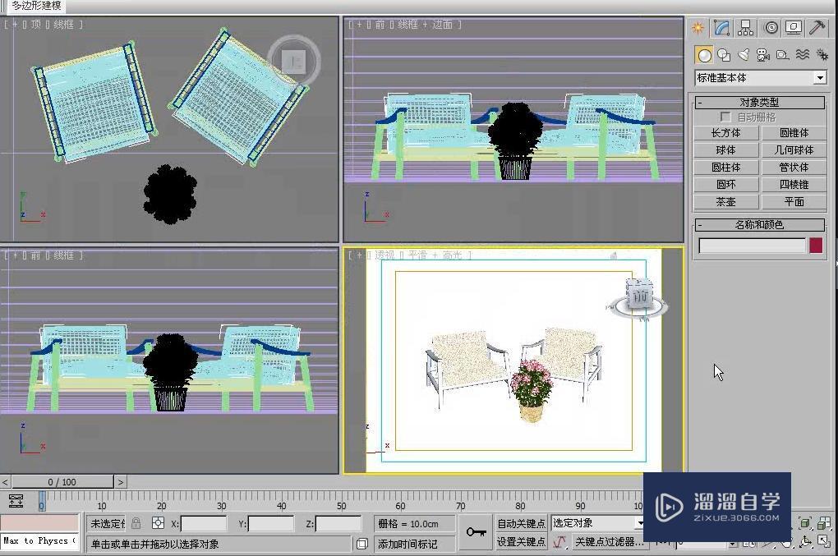838x556 pixels.
Task: Click the ViewCube in the top viewport
Action: click(294, 61)
